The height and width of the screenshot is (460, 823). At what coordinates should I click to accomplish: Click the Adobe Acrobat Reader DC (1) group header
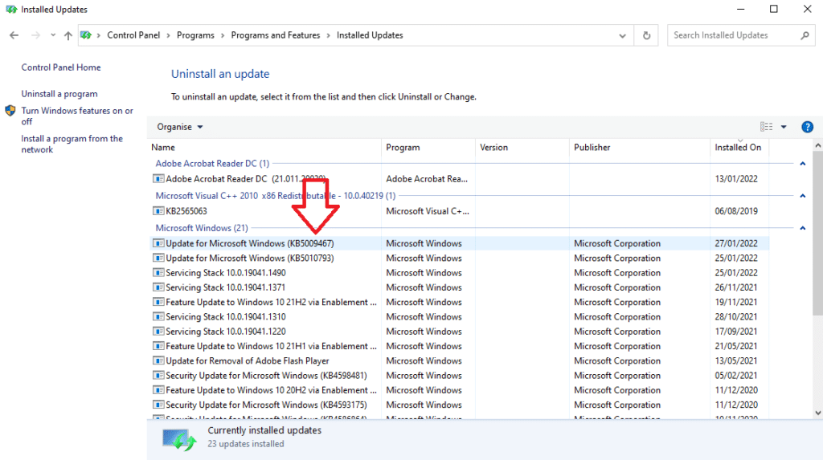[x=212, y=164]
